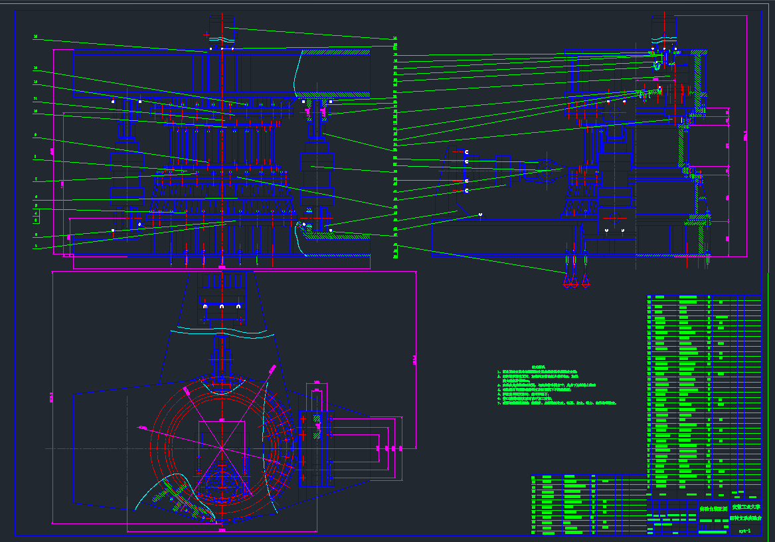
Task: Click the red teardrop hooks below side view
Action: coord(576,280)
